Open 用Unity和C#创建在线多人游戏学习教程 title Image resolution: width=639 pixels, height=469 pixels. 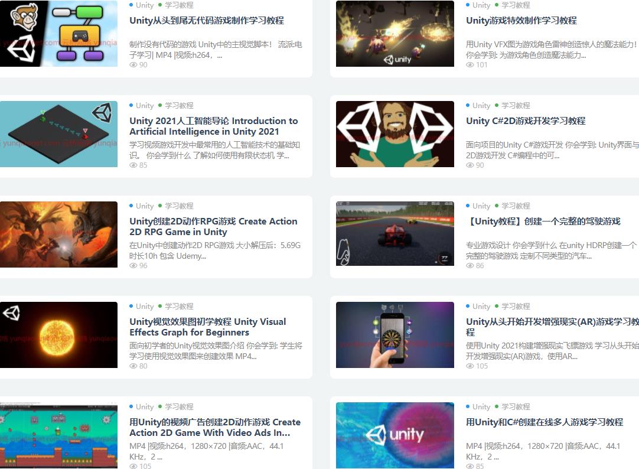[545, 422]
